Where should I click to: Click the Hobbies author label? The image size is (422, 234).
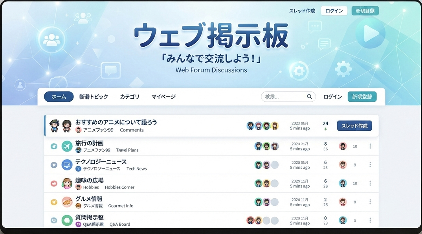tap(91, 187)
